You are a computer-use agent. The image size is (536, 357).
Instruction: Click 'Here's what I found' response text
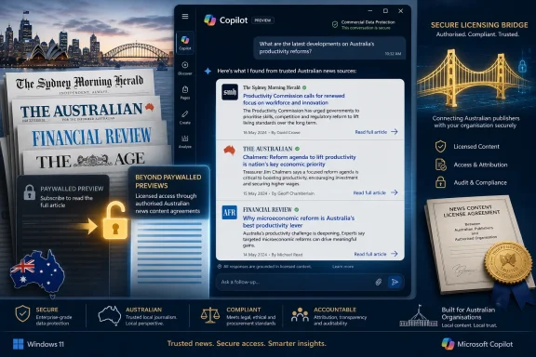[287, 71]
